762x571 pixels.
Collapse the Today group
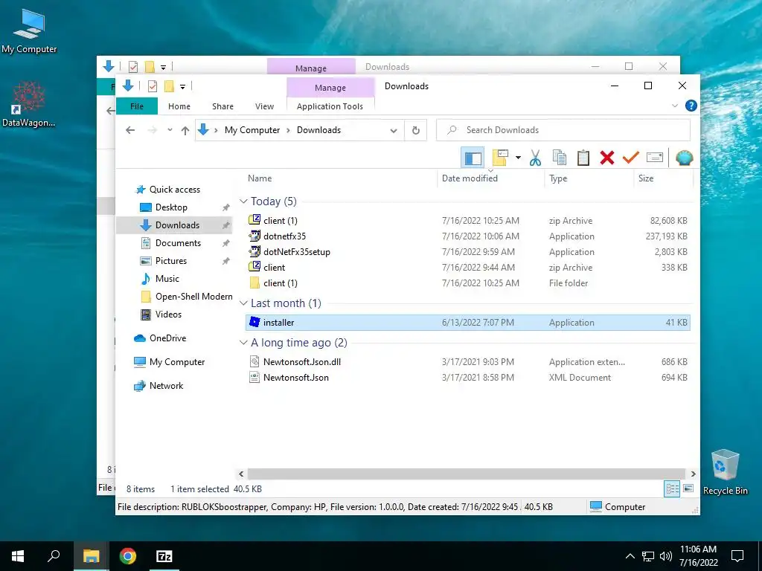(x=243, y=201)
